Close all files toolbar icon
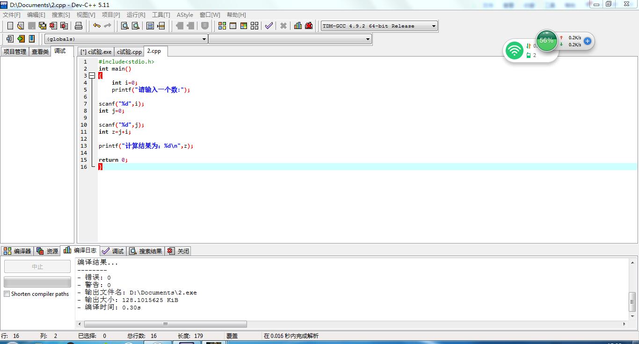This screenshot has height=344, width=639. (x=64, y=26)
